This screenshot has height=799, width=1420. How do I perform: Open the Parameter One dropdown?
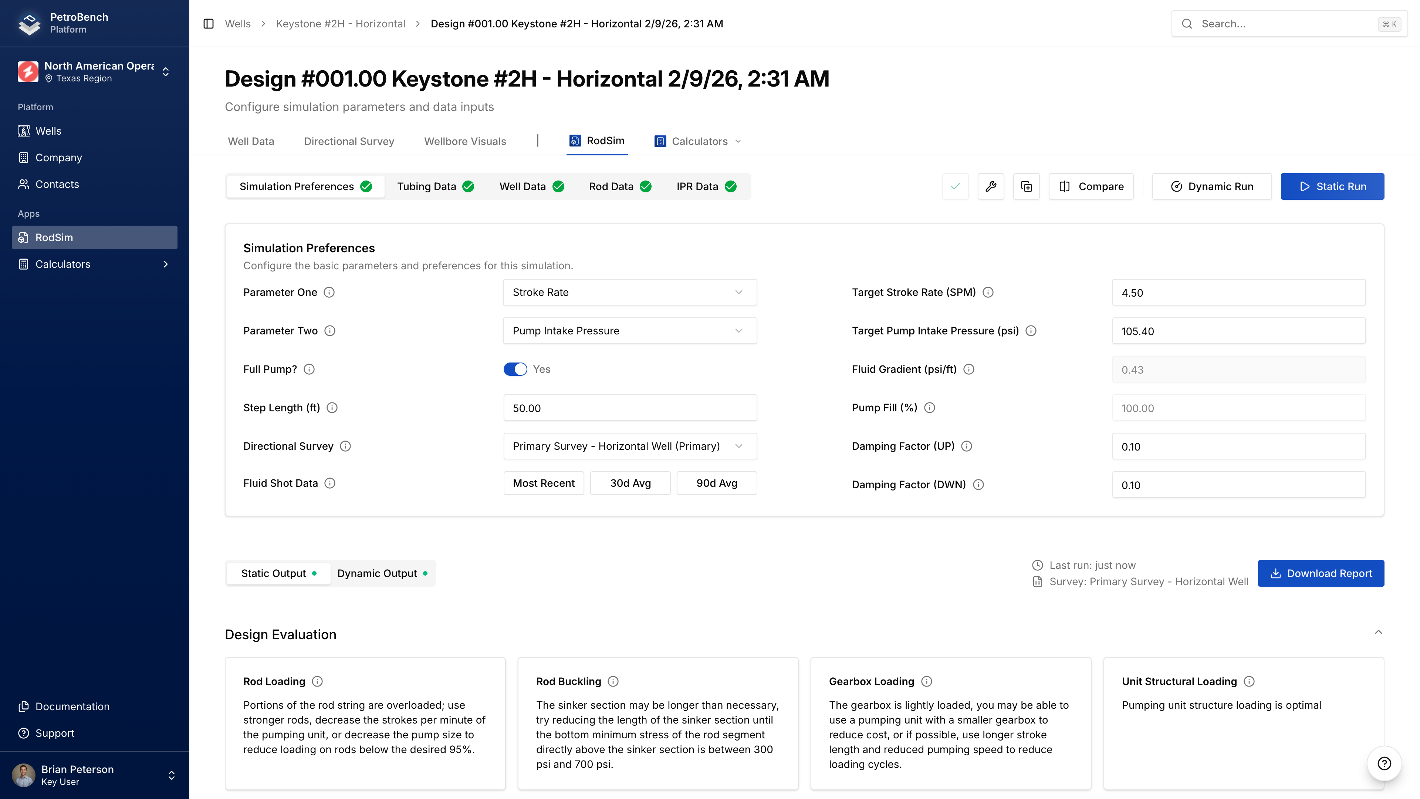(x=629, y=292)
